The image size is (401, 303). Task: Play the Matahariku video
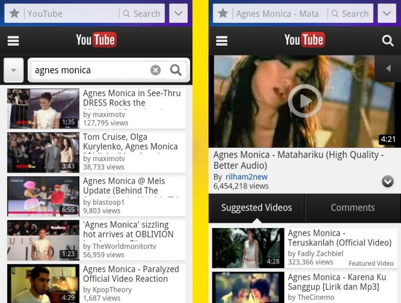pyautogui.click(x=305, y=101)
